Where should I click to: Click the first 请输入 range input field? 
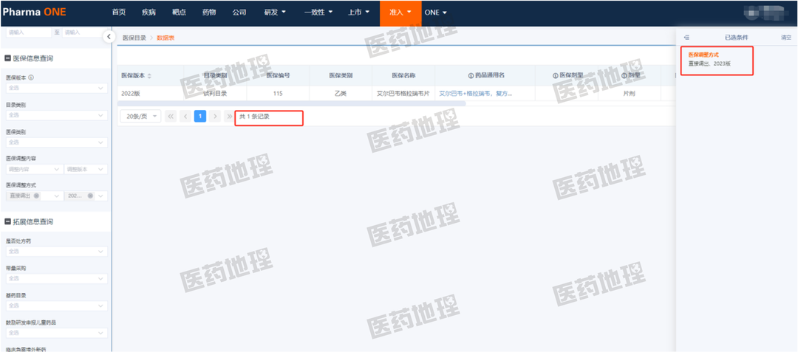27,32
